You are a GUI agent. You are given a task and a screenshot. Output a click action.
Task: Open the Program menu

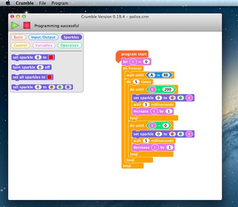click(60, 3)
